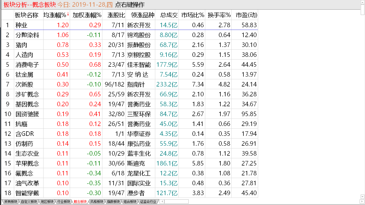Select the 猪肉 sector name

21,45
